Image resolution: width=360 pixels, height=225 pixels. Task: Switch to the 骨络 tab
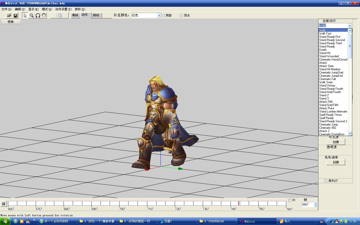(x=75, y=15)
